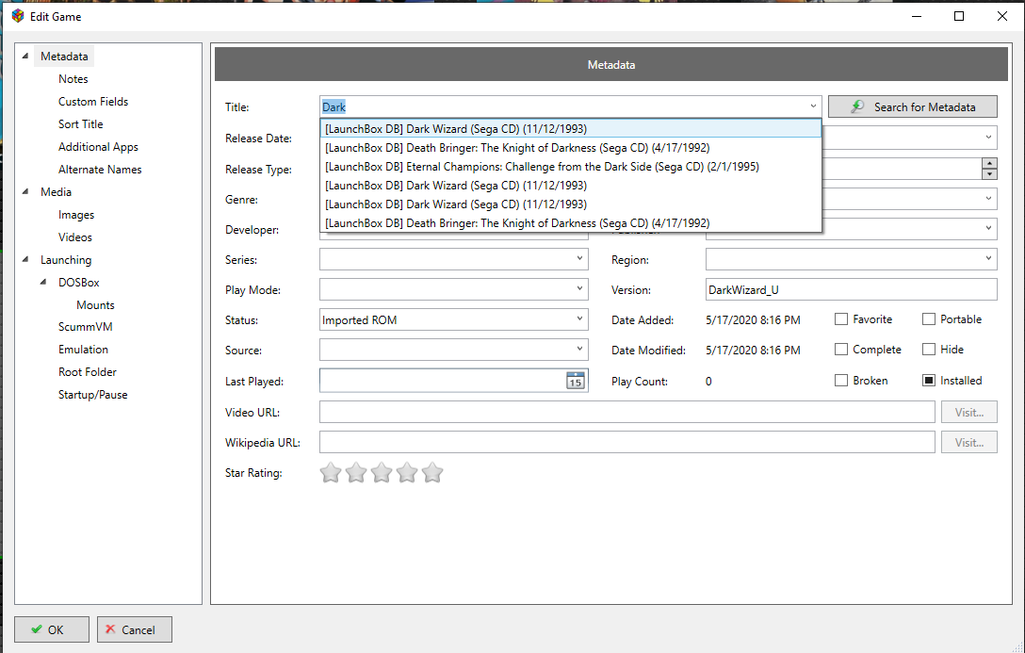
Task: Open the Series dropdown
Action: click(579, 259)
